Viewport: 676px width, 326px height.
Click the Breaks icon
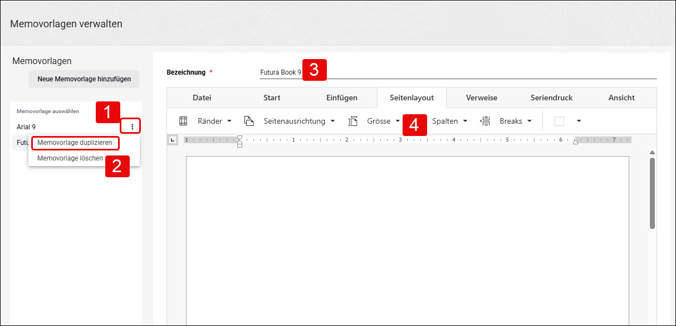pos(485,121)
